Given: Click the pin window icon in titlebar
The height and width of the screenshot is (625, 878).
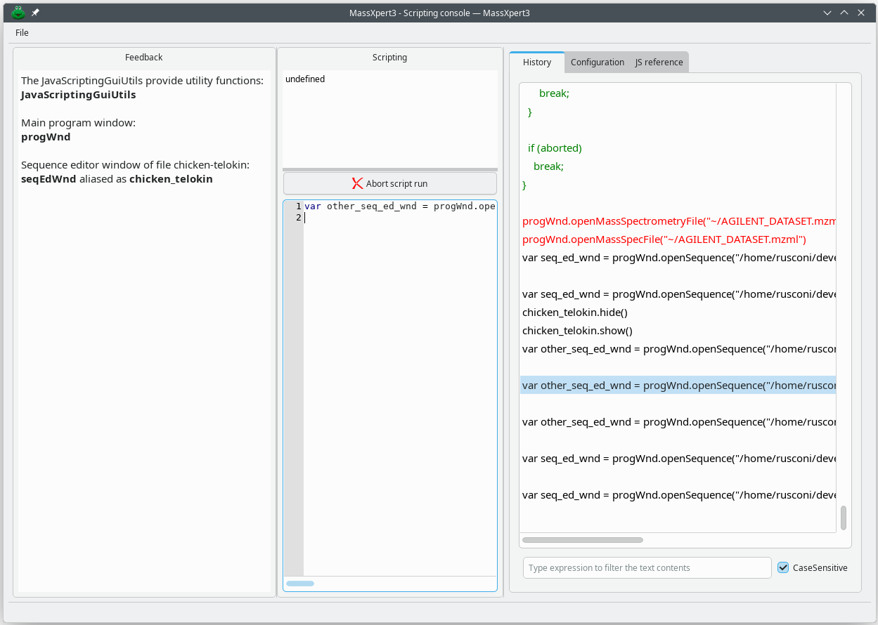Looking at the screenshot, I should tap(36, 13).
